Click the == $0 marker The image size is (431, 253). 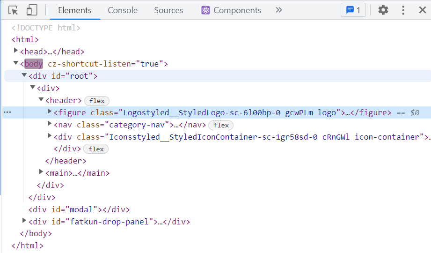408,113
